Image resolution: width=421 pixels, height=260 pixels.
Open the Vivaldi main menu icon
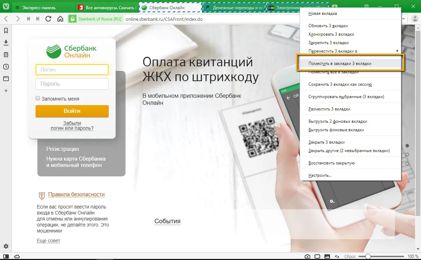(x=6, y=6)
